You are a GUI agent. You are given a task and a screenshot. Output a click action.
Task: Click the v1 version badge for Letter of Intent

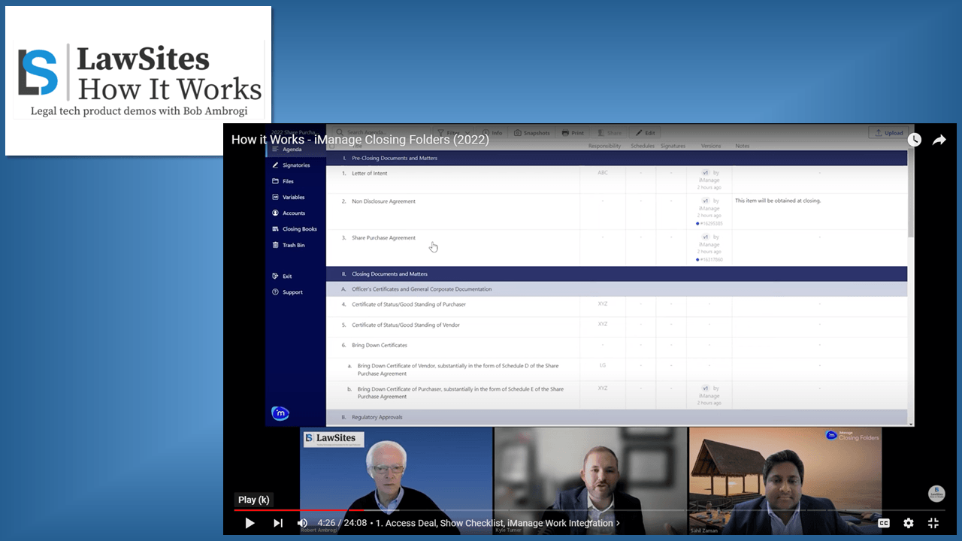point(705,173)
